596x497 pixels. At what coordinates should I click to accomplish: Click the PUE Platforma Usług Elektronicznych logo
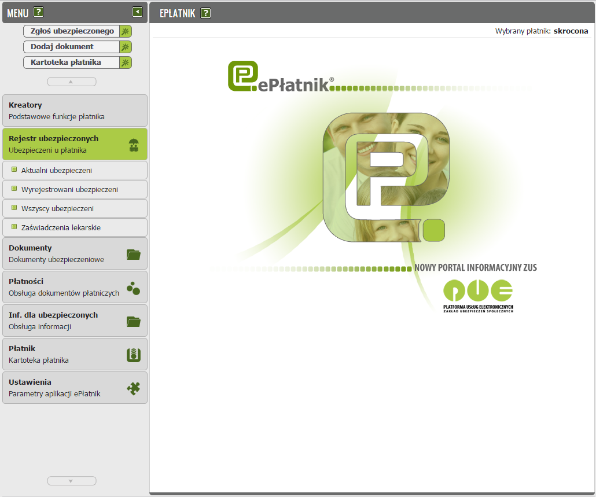(x=478, y=296)
